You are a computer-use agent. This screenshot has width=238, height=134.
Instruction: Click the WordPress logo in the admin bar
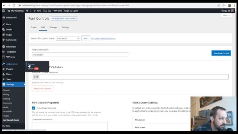tap(4, 11)
